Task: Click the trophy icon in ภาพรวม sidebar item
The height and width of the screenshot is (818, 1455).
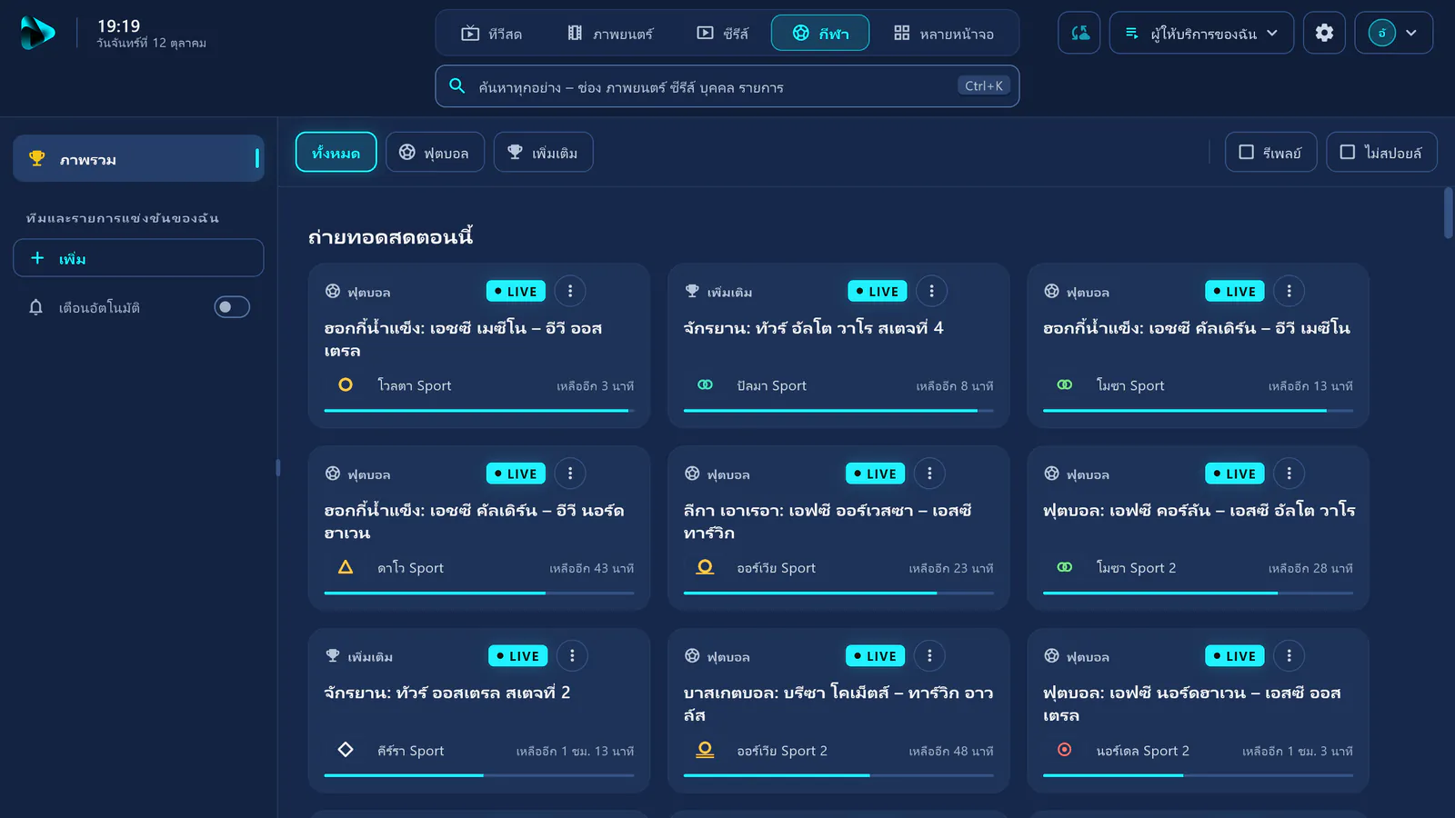Action: pos(37,159)
